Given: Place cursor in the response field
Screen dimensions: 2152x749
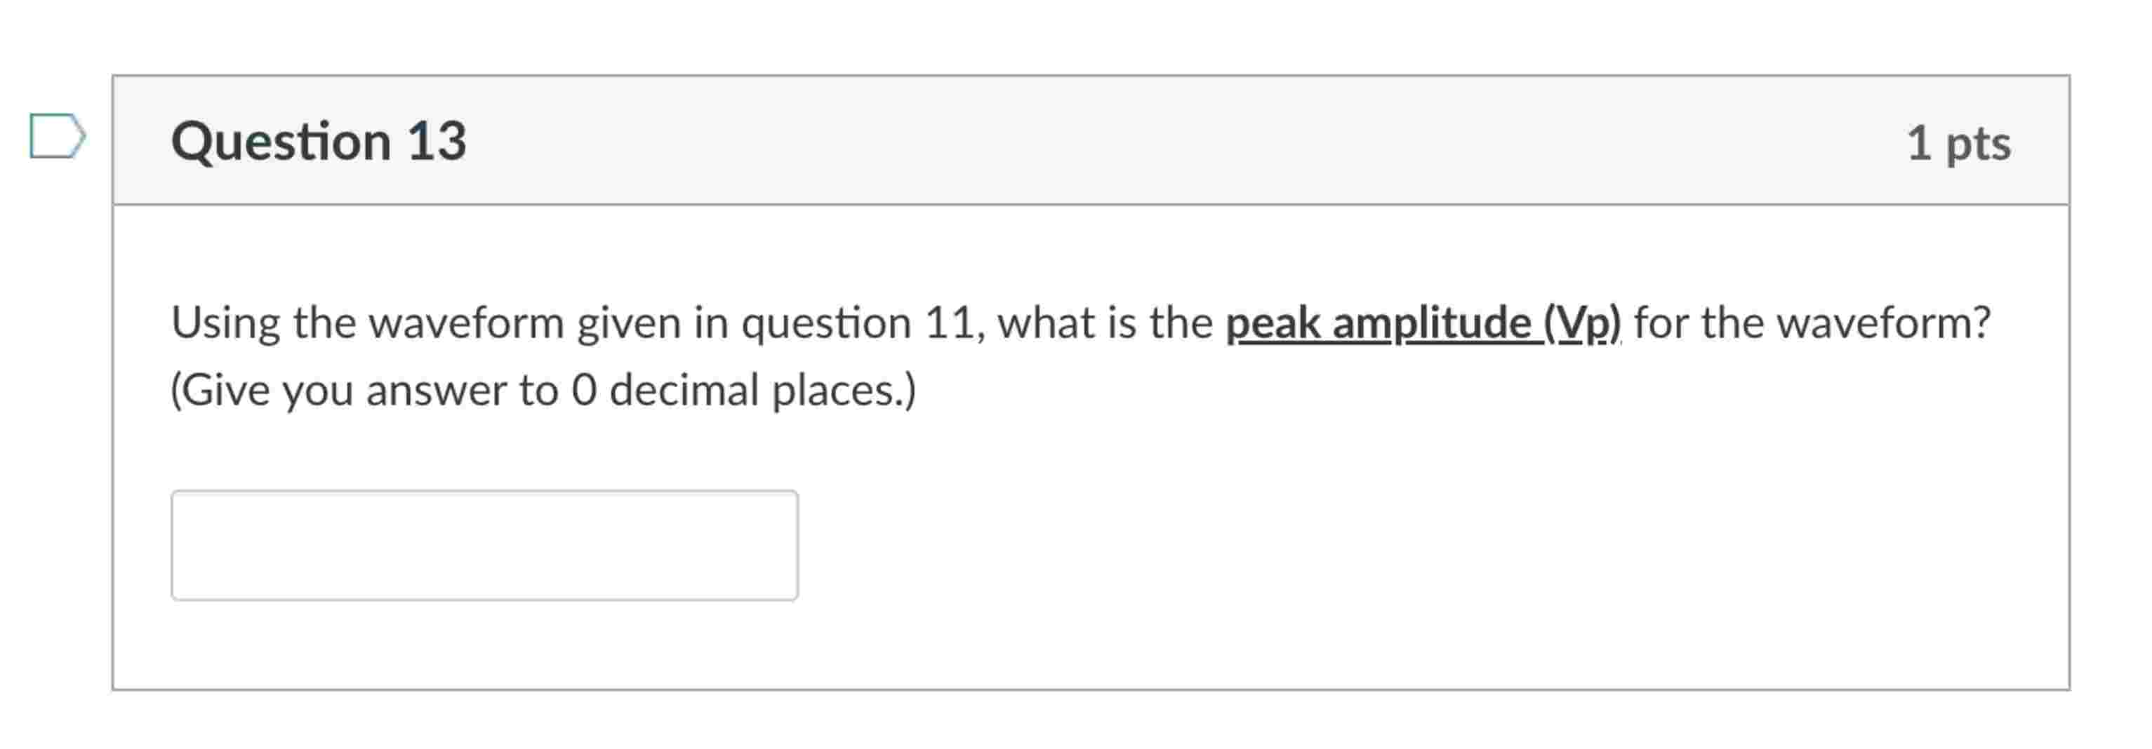Looking at the screenshot, I should click(x=483, y=544).
